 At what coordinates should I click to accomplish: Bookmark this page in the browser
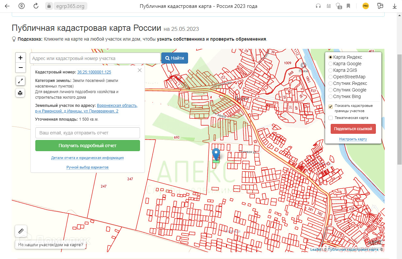tap(348, 6)
